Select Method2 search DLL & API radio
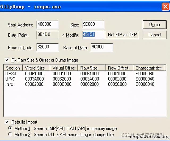Viewport: 170px width, 141px height. 10,134
